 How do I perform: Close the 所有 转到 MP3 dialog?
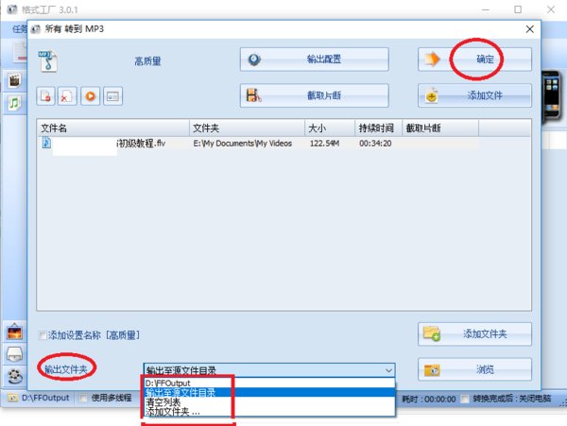[x=530, y=29]
